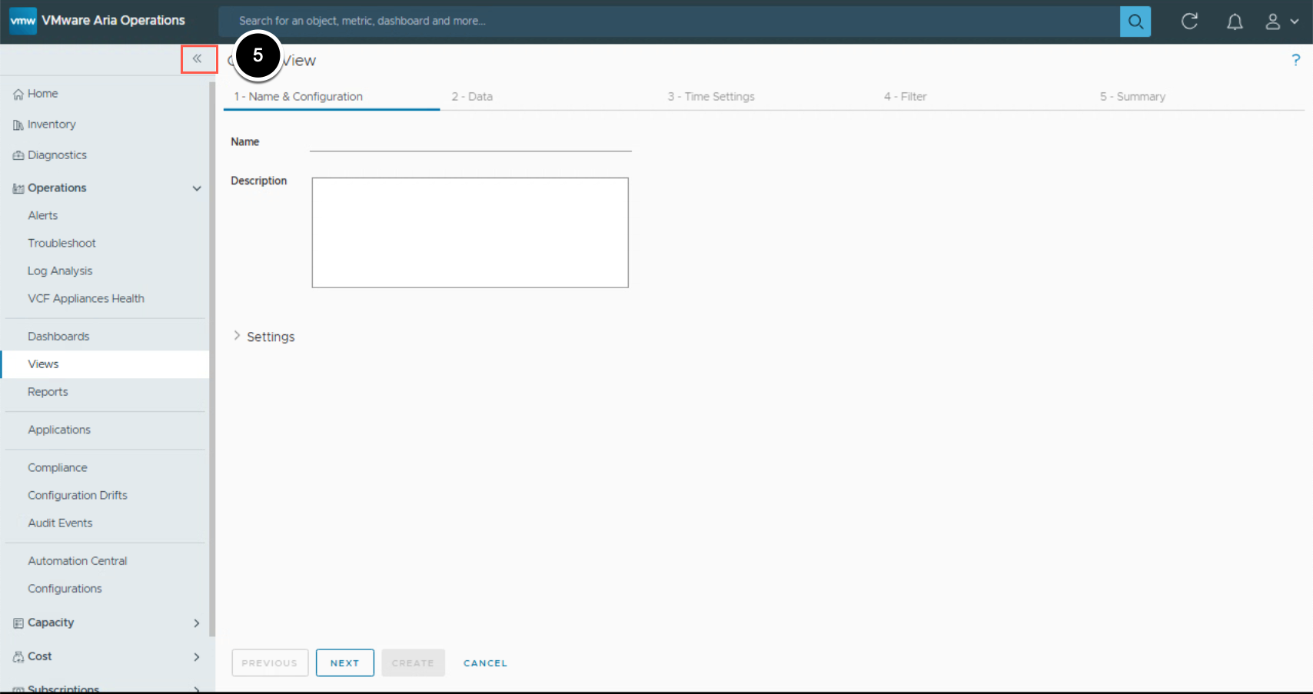Screen dimensions: 1313x694
Task: Click the global search input box
Action: [669, 22]
